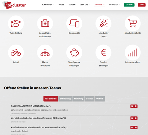Viewport: 148px width, 135px height.
Task: Open the Preise menu item
Action: coord(61,5)
